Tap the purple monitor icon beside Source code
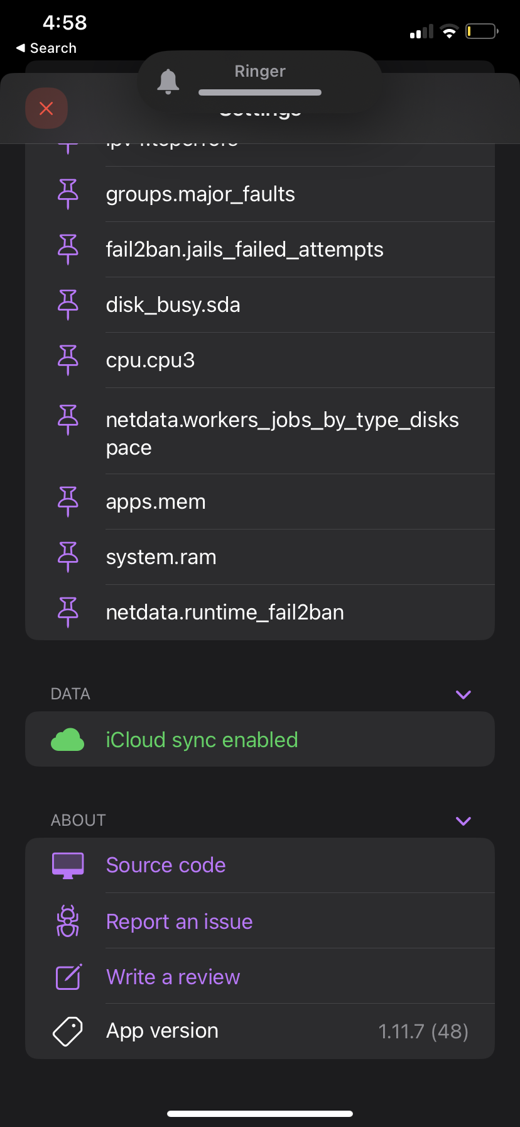This screenshot has height=1127, width=520. tap(68, 865)
